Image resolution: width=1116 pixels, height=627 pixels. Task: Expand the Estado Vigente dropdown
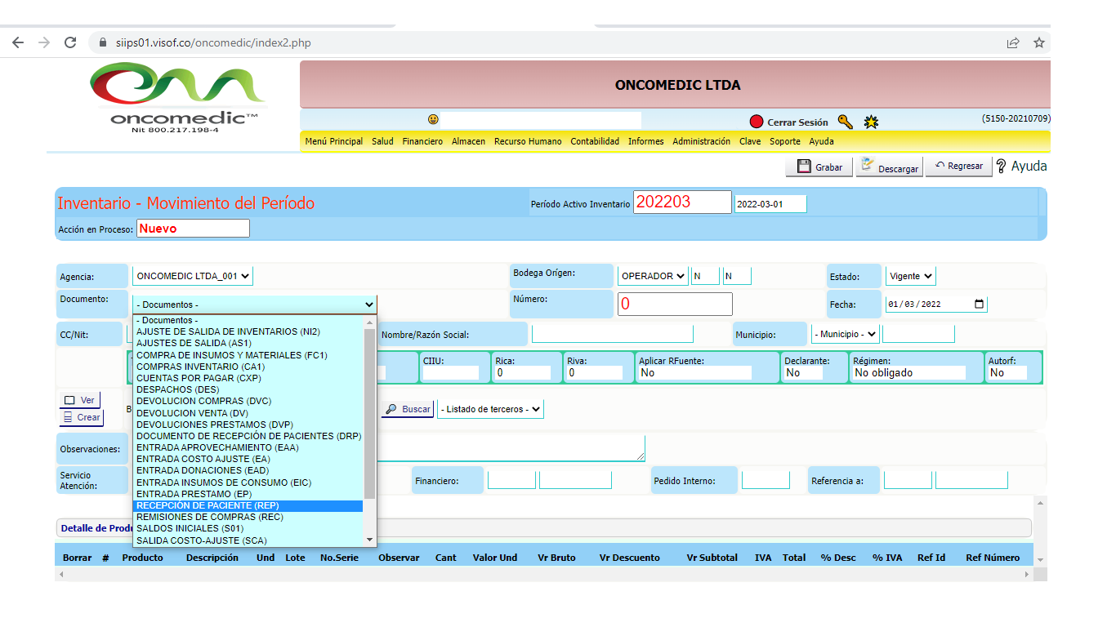pyautogui.click(x=910, y=276)
